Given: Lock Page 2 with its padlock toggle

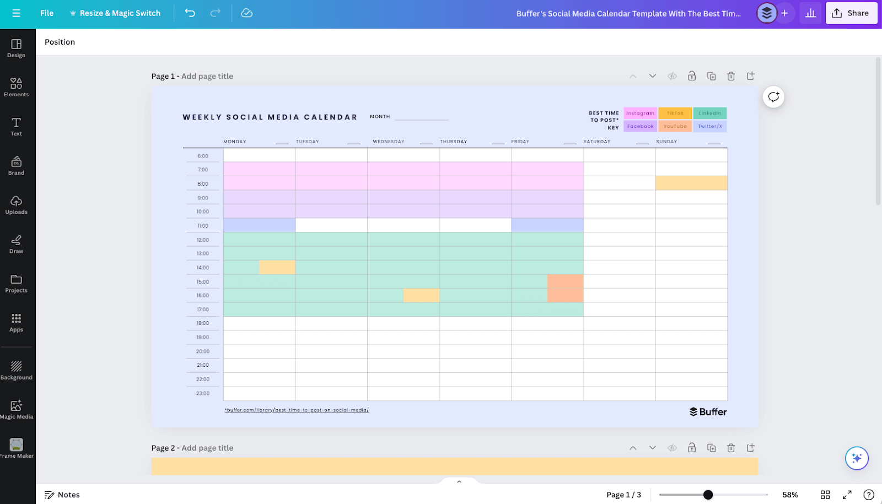Looking at the screenshot, I should click(x=692, y=447).
